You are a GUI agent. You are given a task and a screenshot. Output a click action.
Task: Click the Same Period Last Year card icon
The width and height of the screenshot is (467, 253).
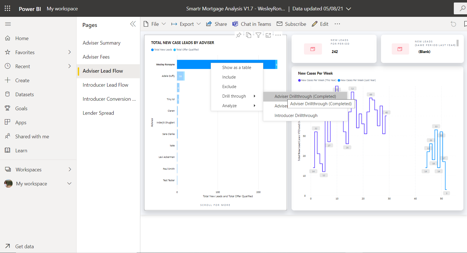400,49
